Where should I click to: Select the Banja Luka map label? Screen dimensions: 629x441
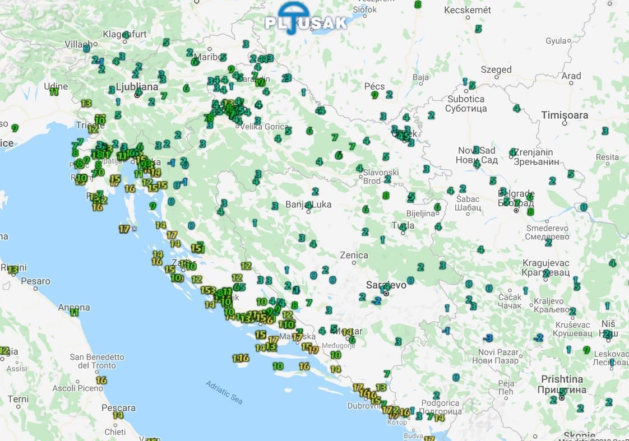coord(308,205)
